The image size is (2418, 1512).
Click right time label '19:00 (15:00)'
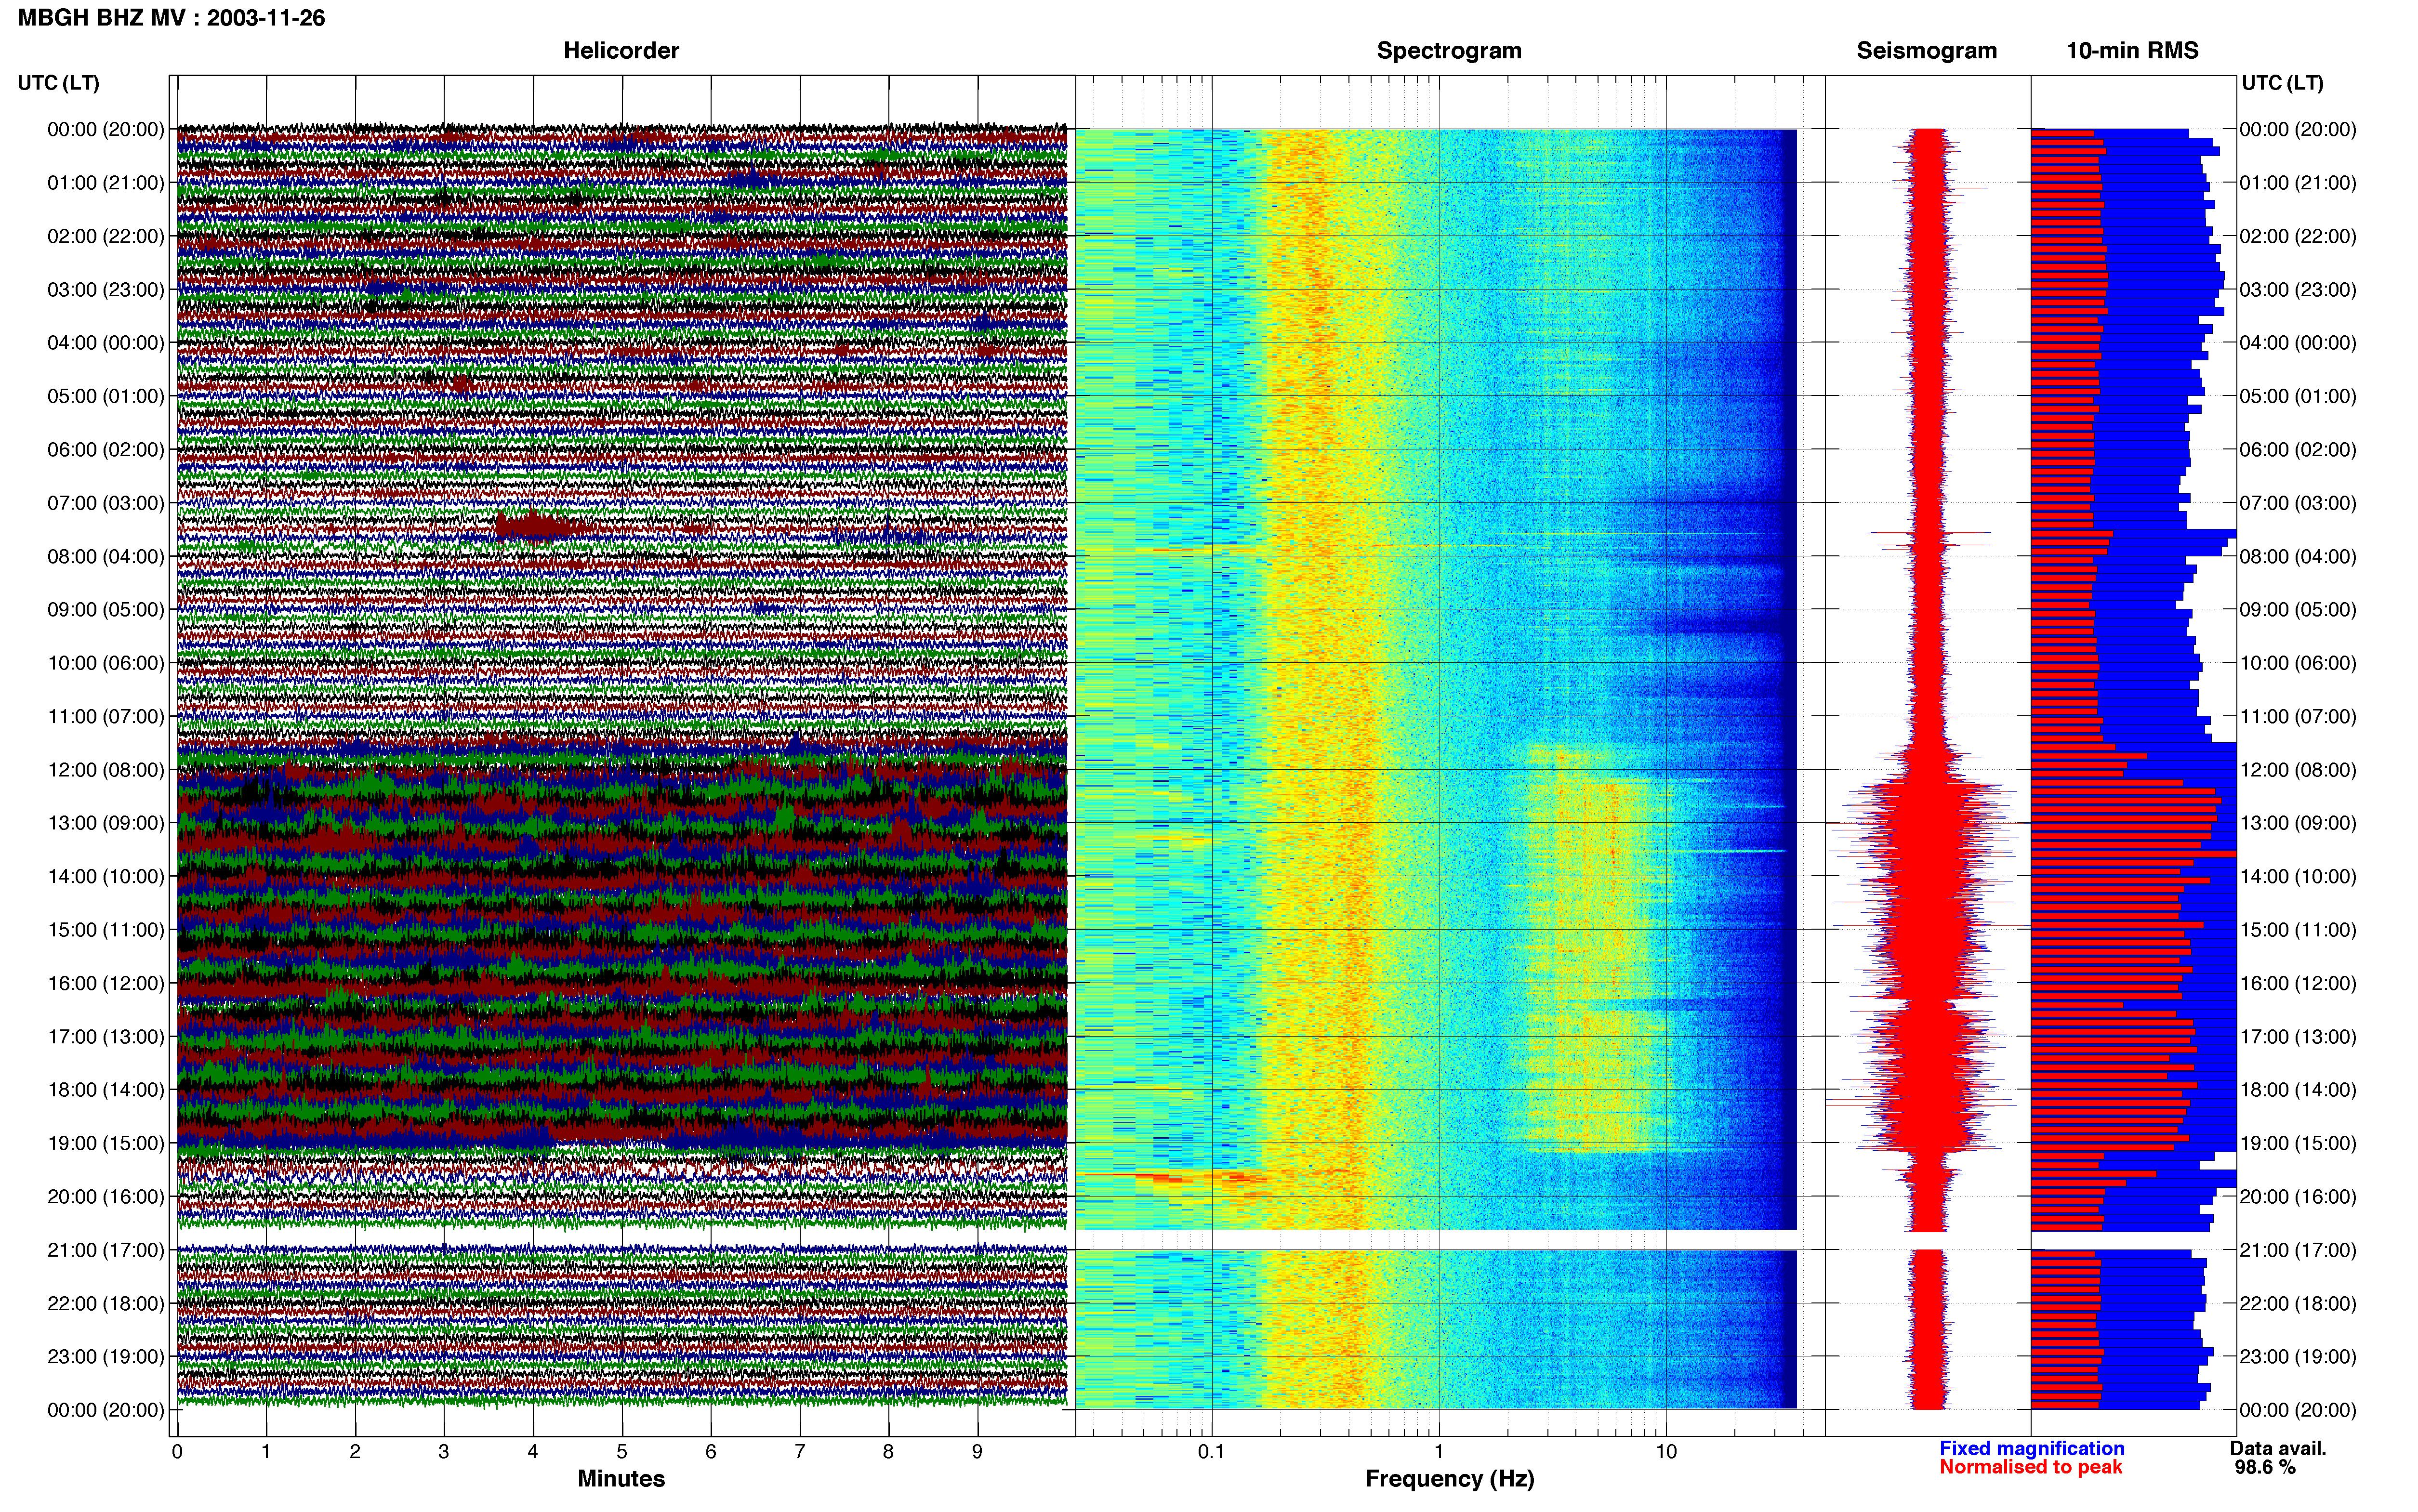(2298, 1143)
